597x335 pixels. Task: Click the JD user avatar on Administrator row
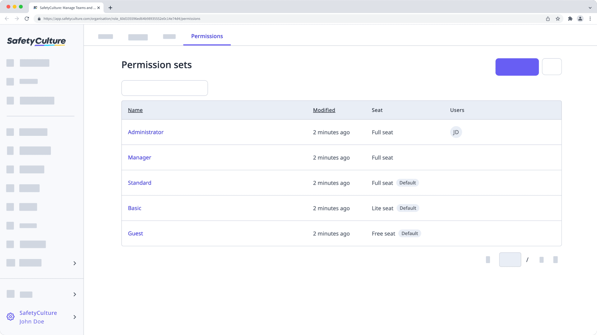[456, 132]
